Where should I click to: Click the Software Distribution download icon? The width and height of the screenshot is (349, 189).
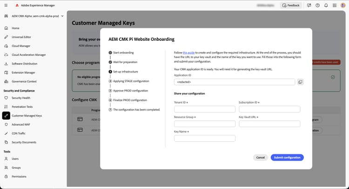click(6, 64)
